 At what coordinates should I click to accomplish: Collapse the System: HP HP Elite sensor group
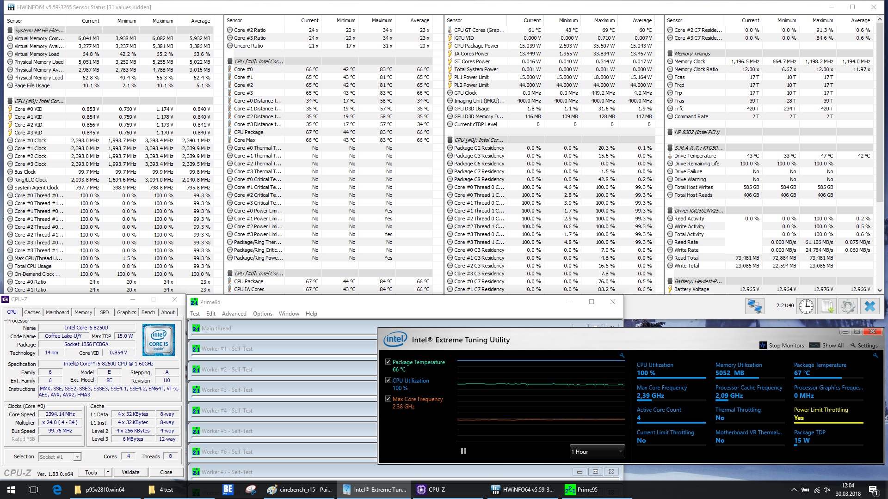pos(39,30)
